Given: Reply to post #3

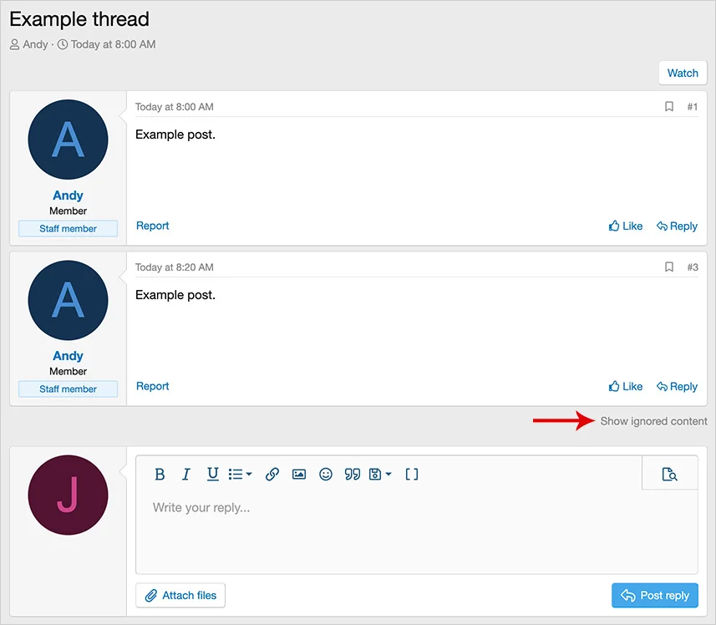Looking at the screenshot, I should [677, 386].
